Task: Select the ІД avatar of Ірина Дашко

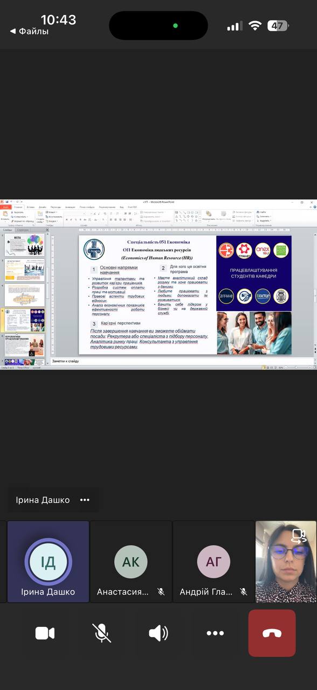Action: [x=48, y=562]
